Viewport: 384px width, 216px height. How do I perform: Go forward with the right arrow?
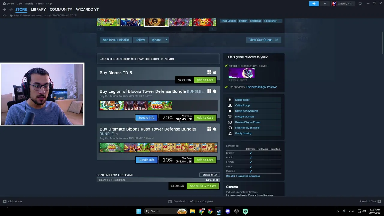click(11, 10)
